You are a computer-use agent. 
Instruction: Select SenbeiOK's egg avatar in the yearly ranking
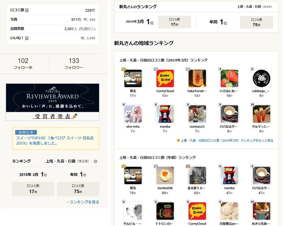coord(165,176)
